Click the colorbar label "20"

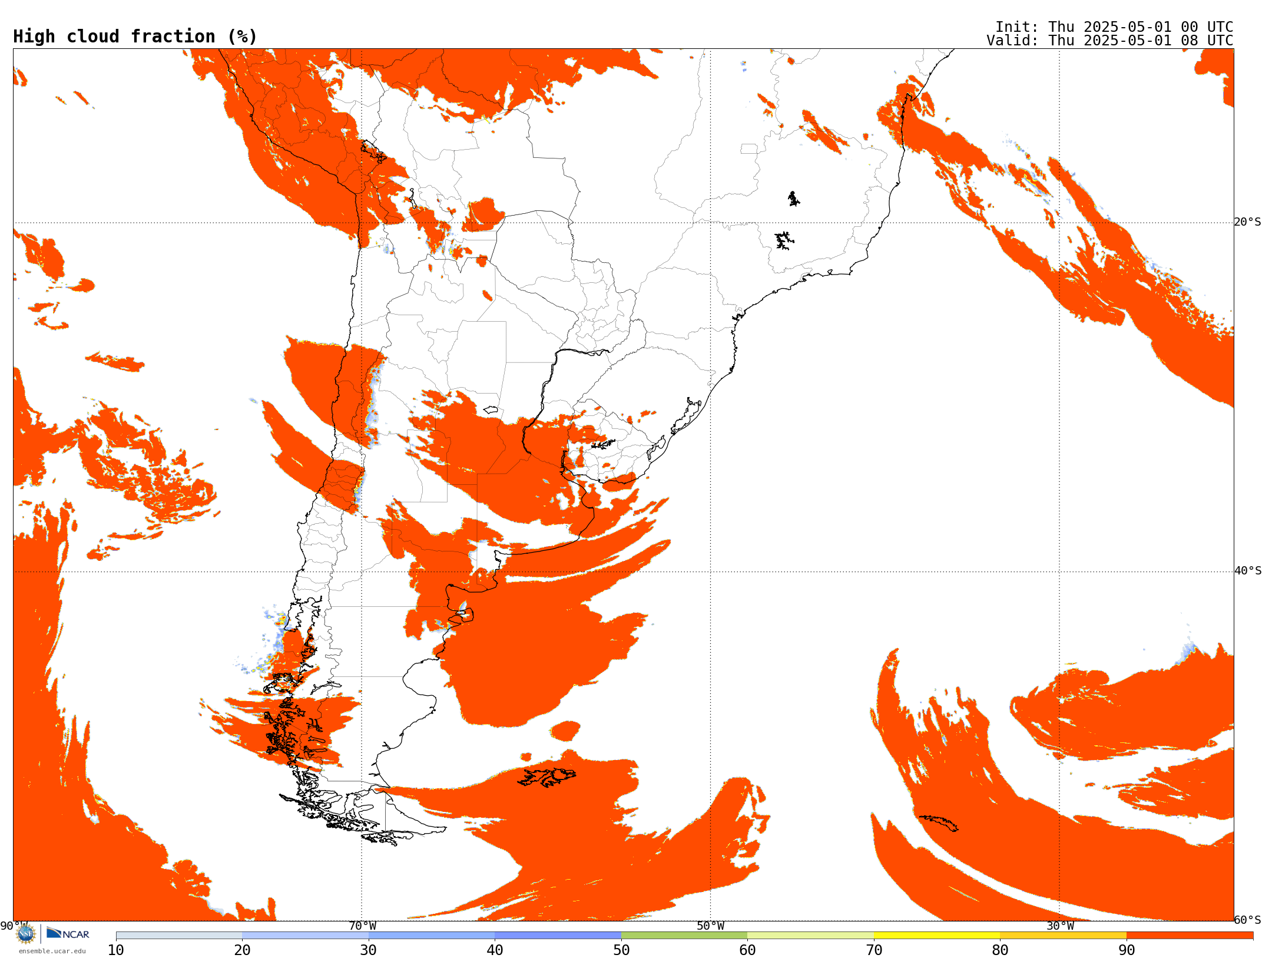(242, 950)
